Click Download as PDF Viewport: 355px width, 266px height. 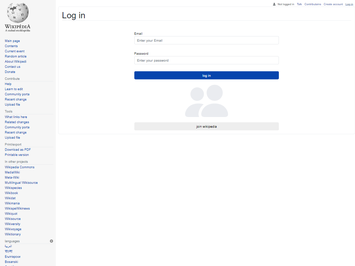(18, 149)
